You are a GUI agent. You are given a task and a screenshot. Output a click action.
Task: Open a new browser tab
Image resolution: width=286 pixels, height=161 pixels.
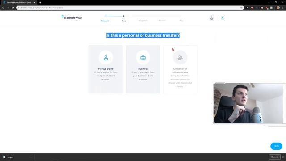tap(40, 3)
